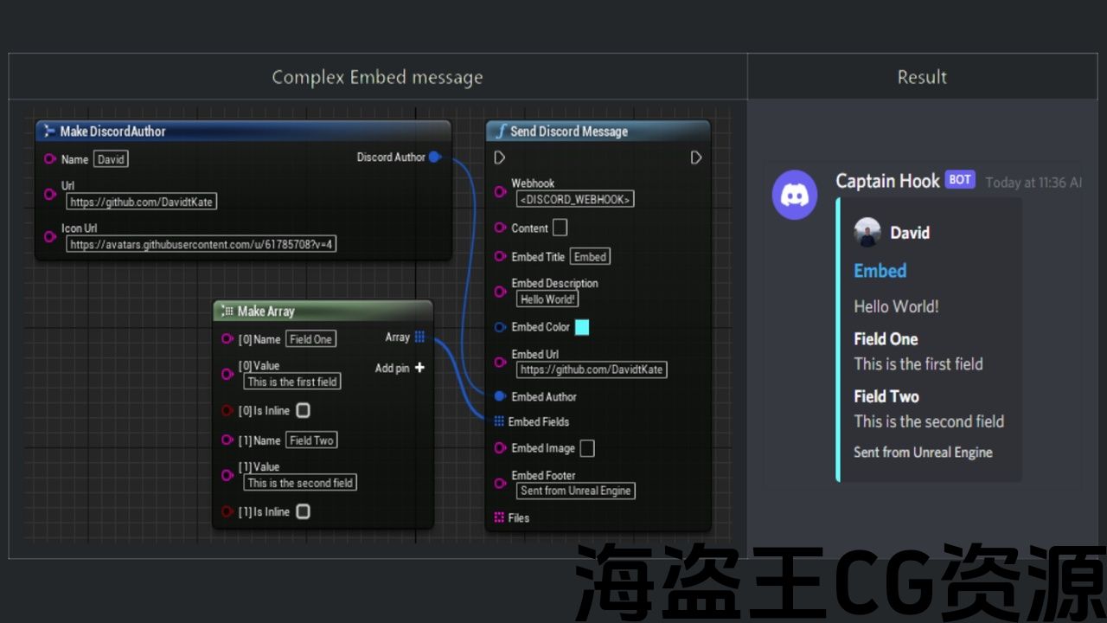Click the input execution pin on Send Discord Message
1107x623 pixels.
(x=500, y=157)
